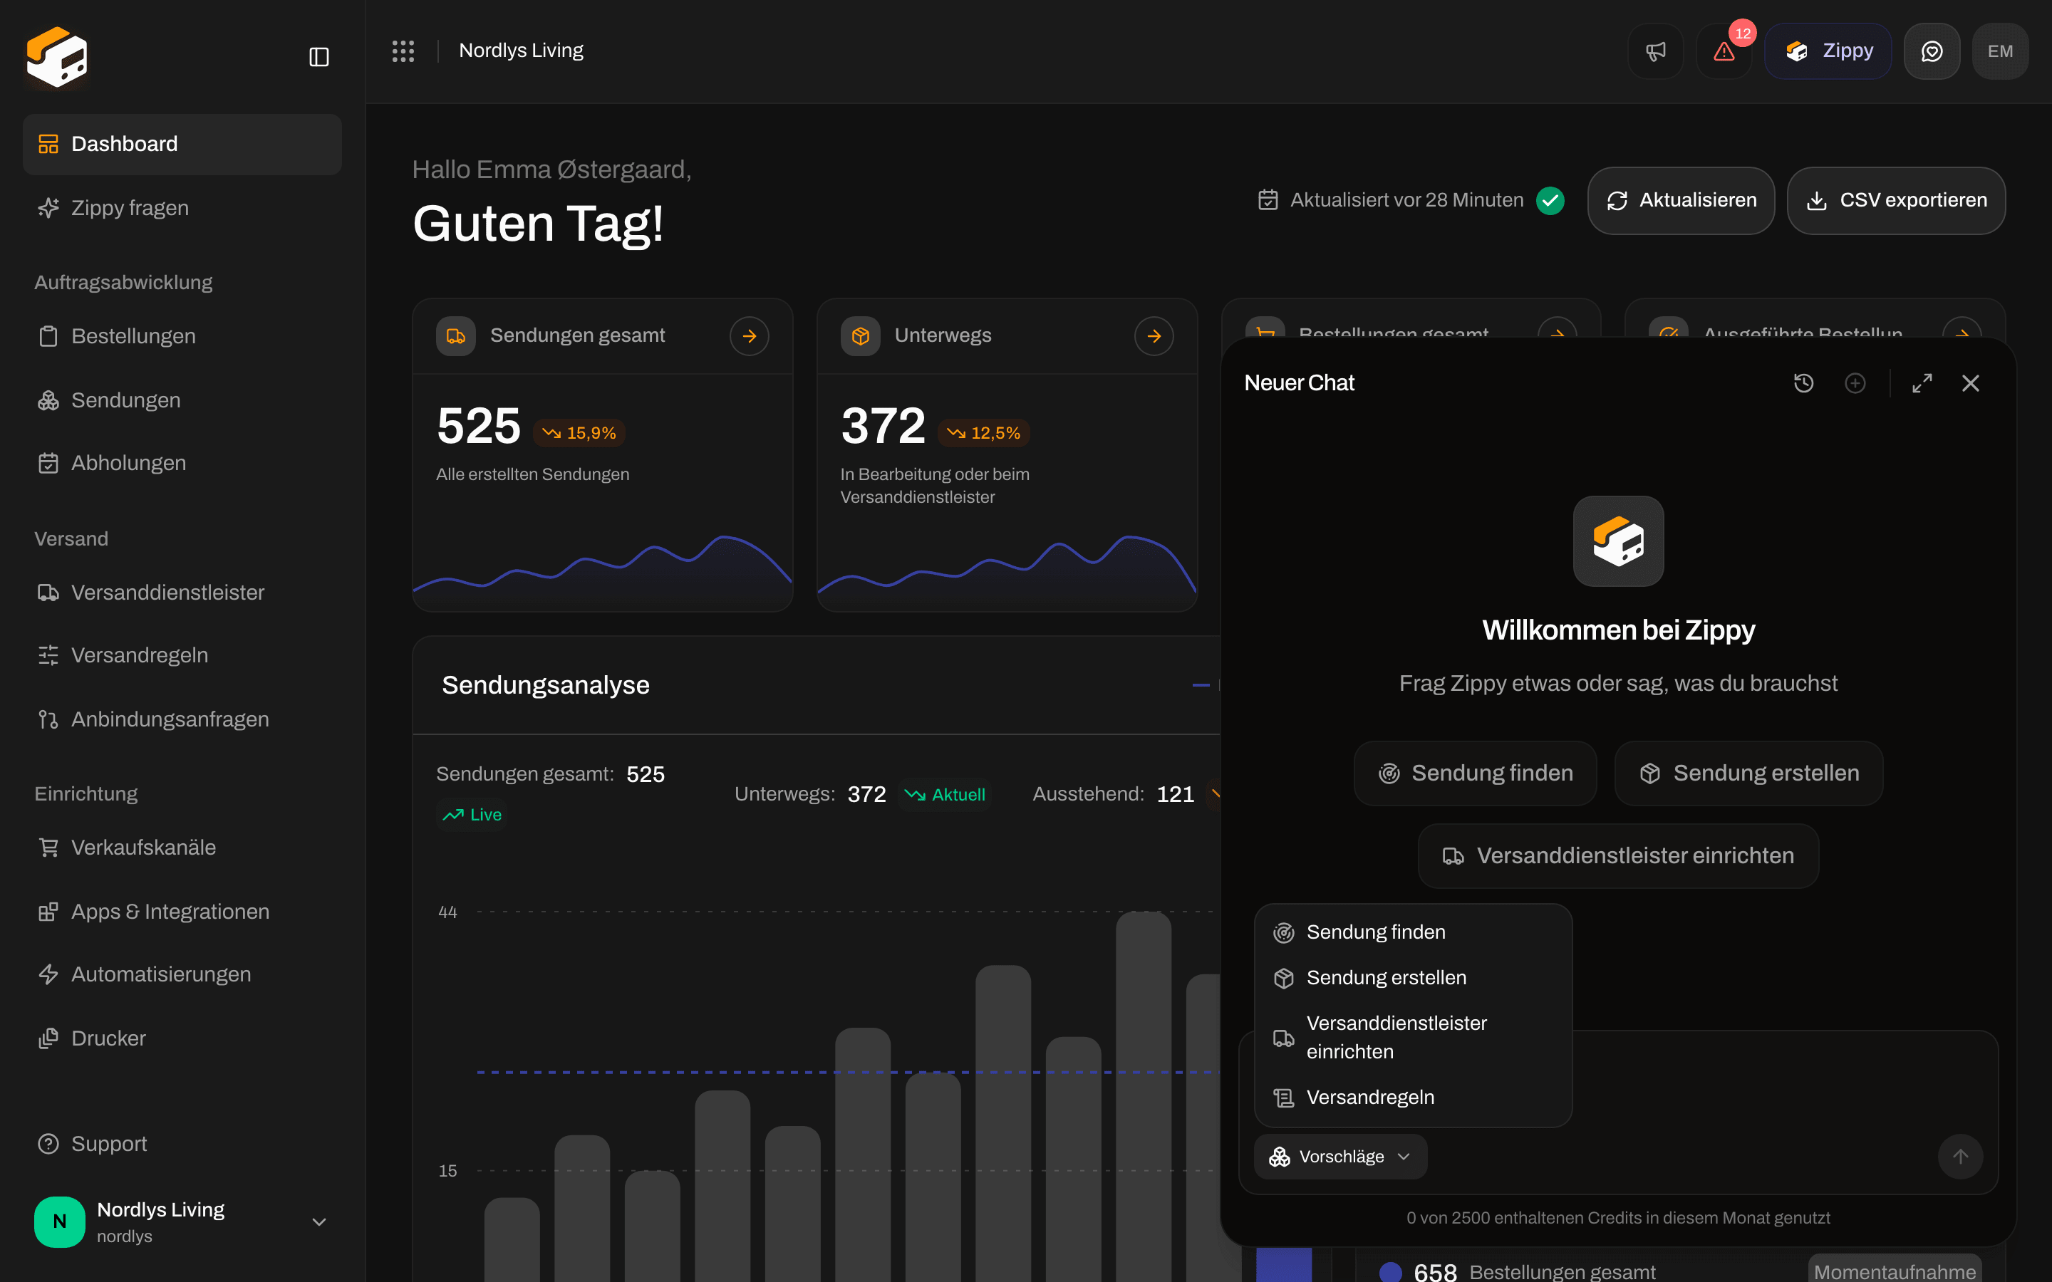Open Apps & Integrationen in the sidebar
This screenshot has height=1282, width=2052.
coord(182,912)
